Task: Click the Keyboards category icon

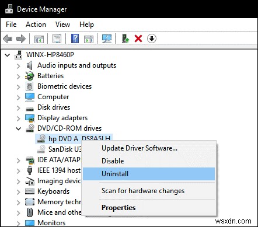Action: click(30, 191)
